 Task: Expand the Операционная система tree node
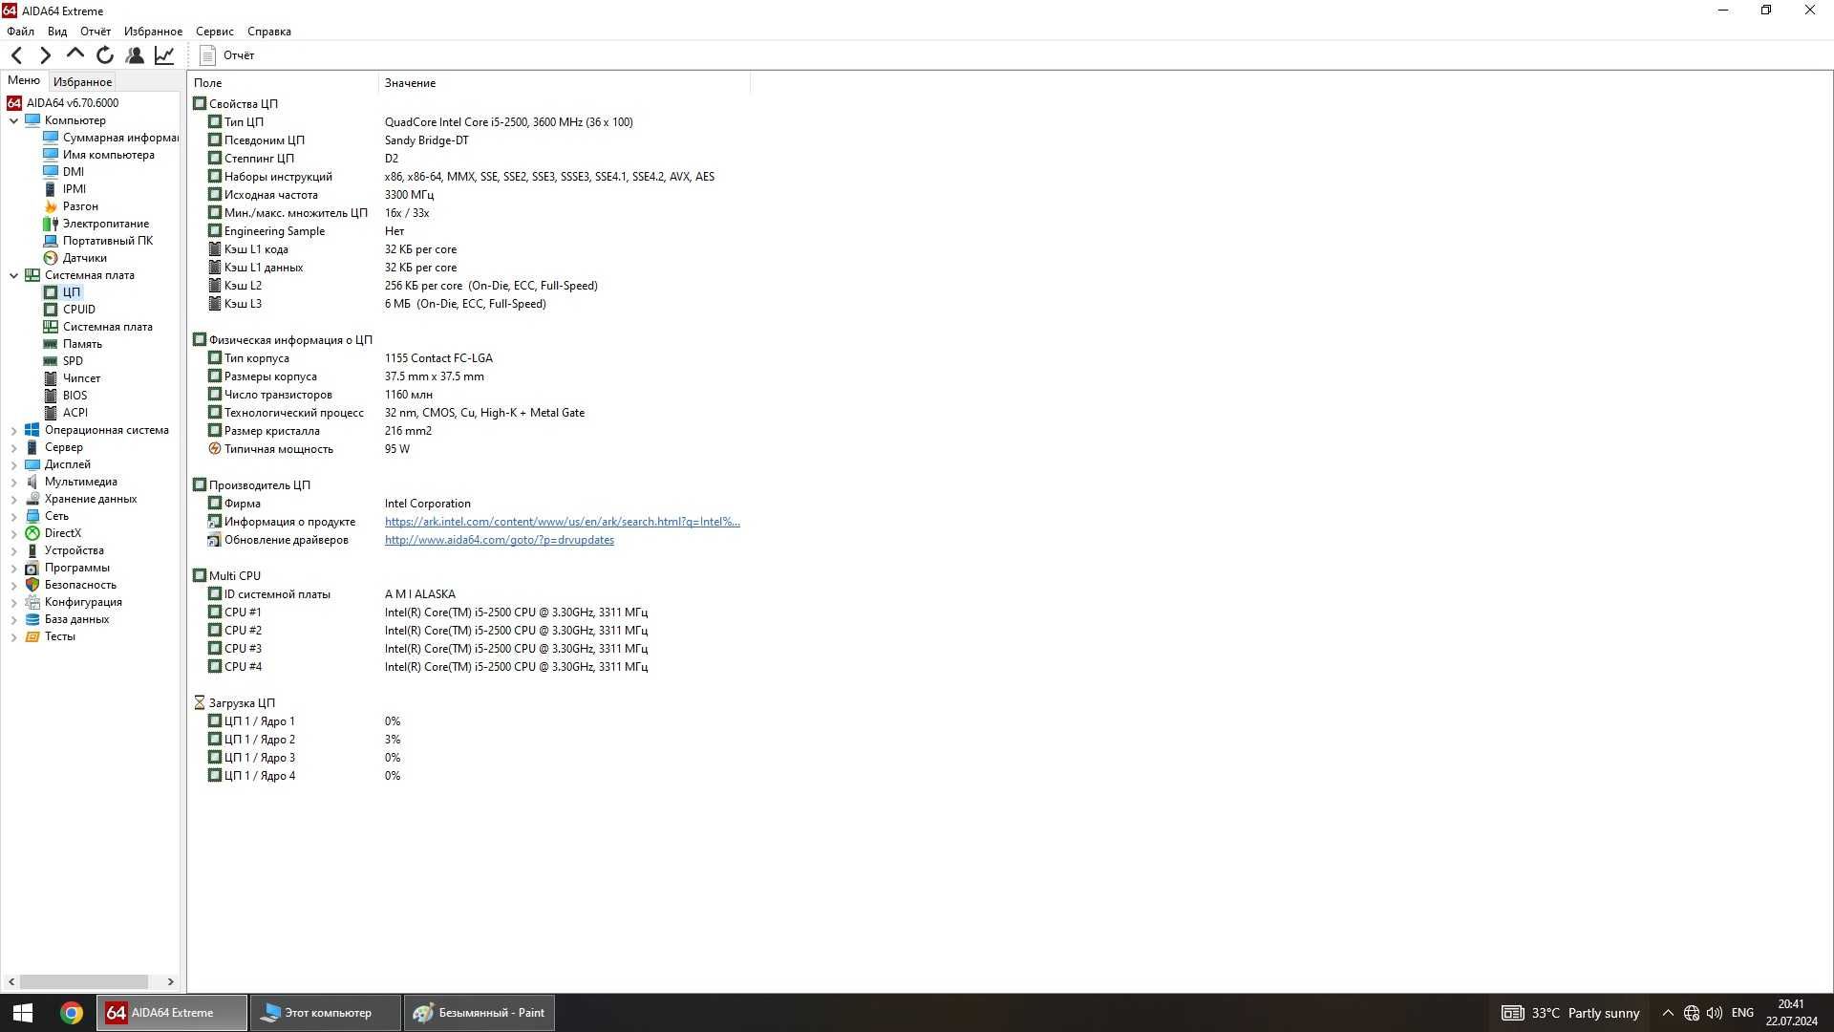coord(13,431)
